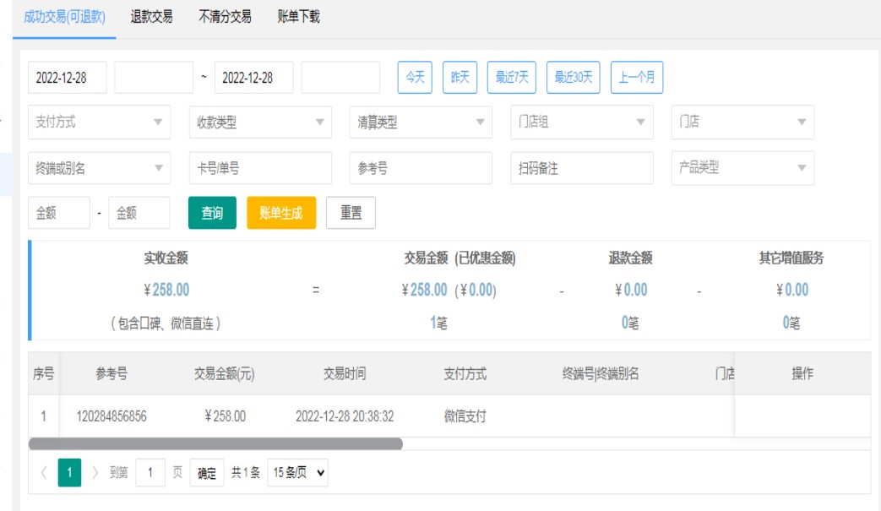Image resolution: width=881 pixels, height=511 pixels.
Task: Open the 不清分交易 tab
Action: coord(225,17)
